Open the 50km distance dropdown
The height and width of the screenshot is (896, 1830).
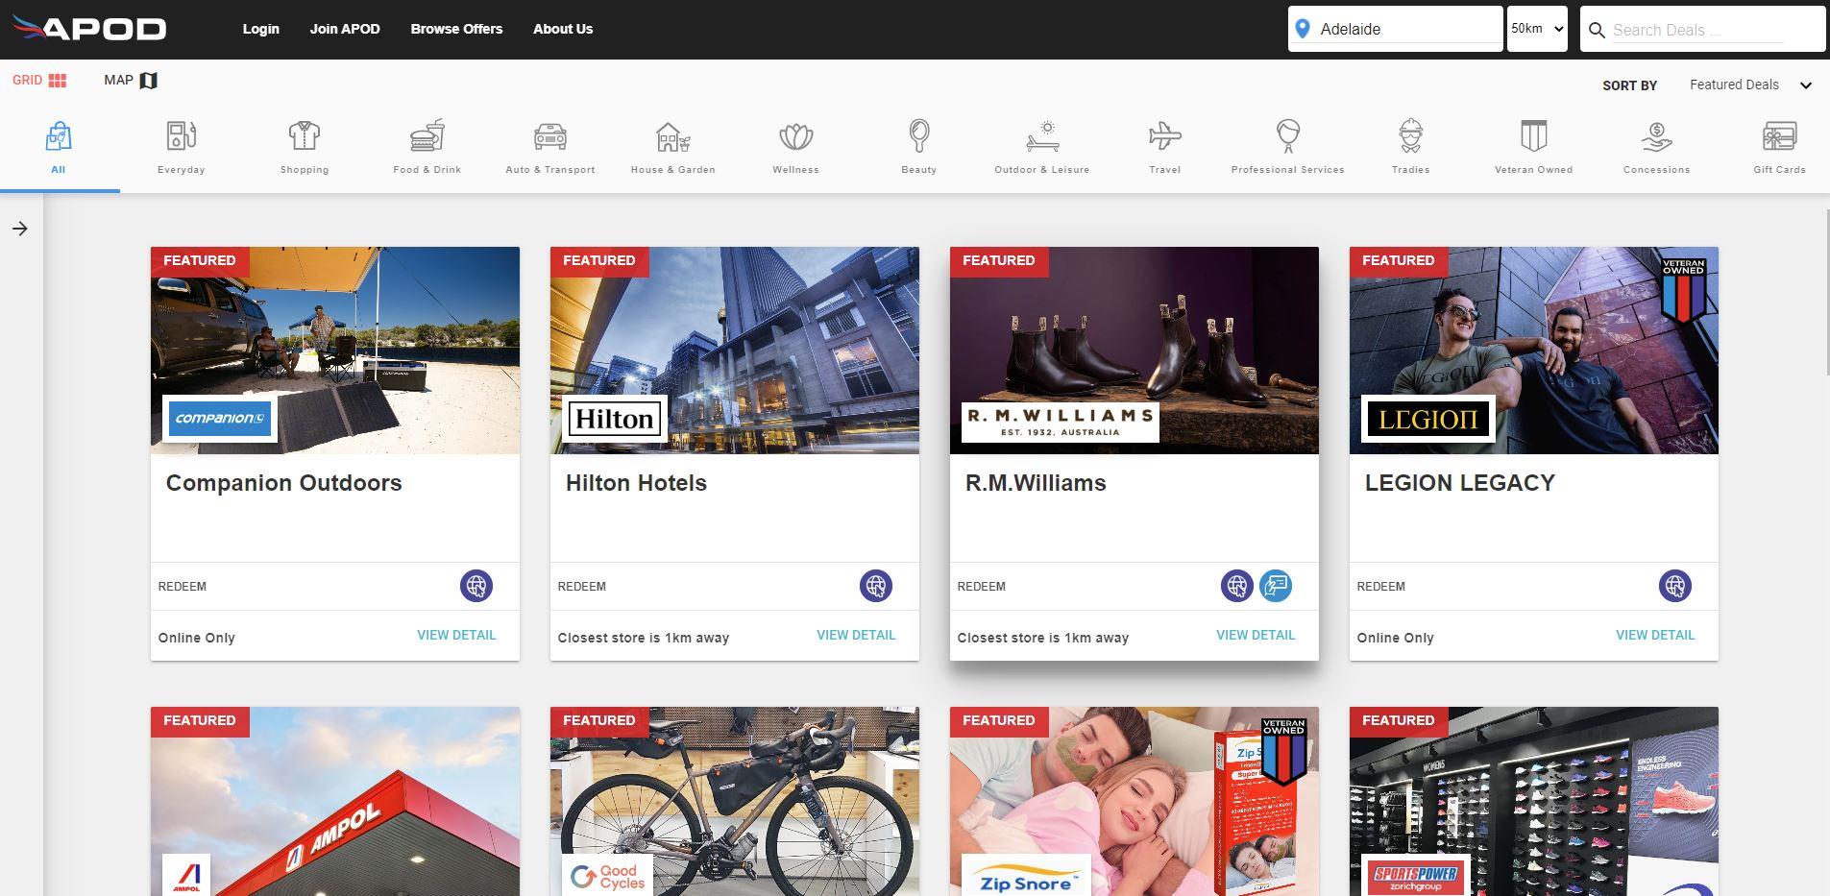(1537, 29)
